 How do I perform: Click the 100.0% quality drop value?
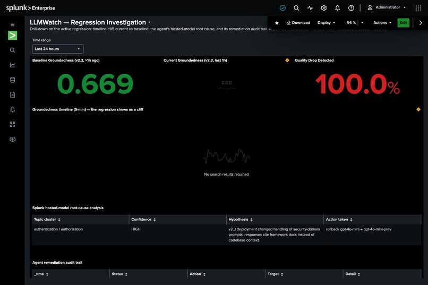tap(357, 84)
